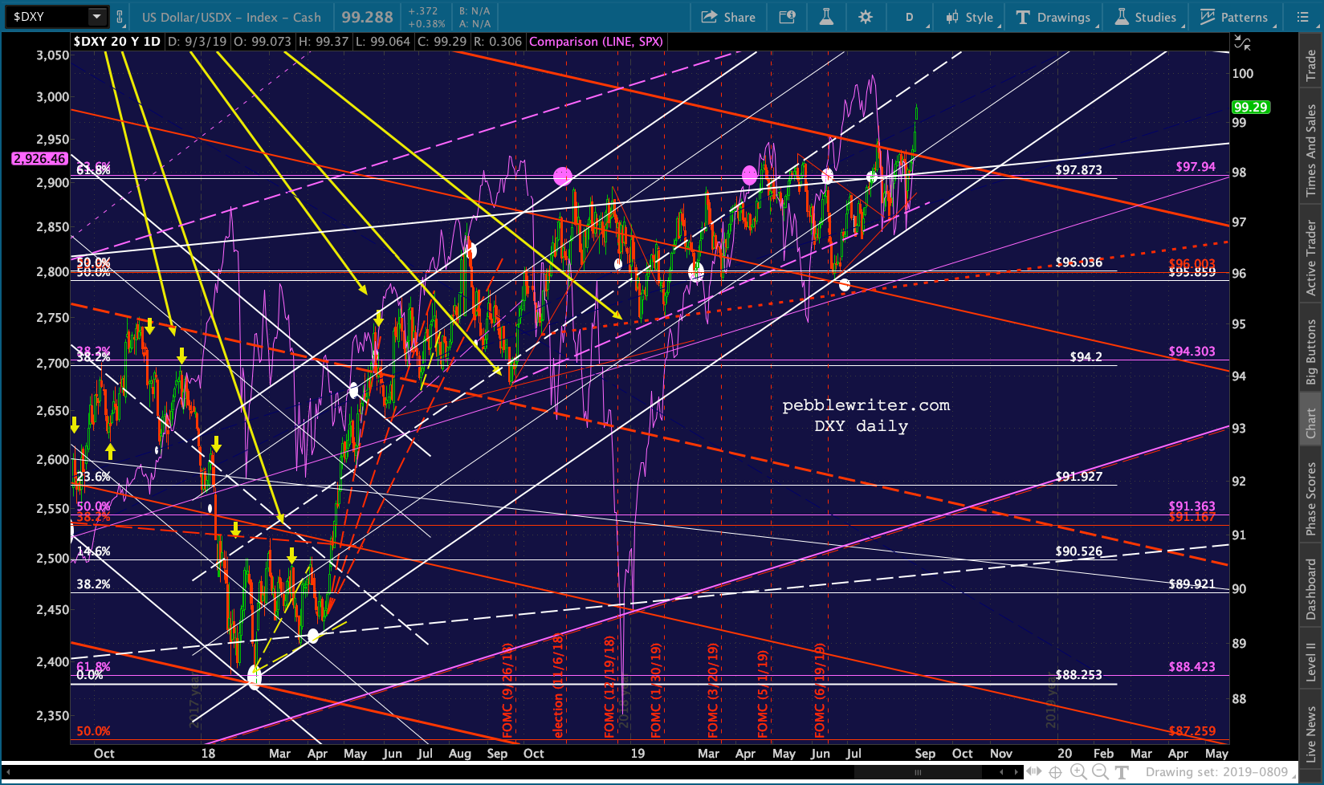Click the zoom in magnifier icon

(1078, 772)
